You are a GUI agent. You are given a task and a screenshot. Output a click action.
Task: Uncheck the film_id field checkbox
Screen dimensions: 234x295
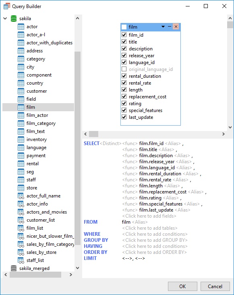[124, 35]
